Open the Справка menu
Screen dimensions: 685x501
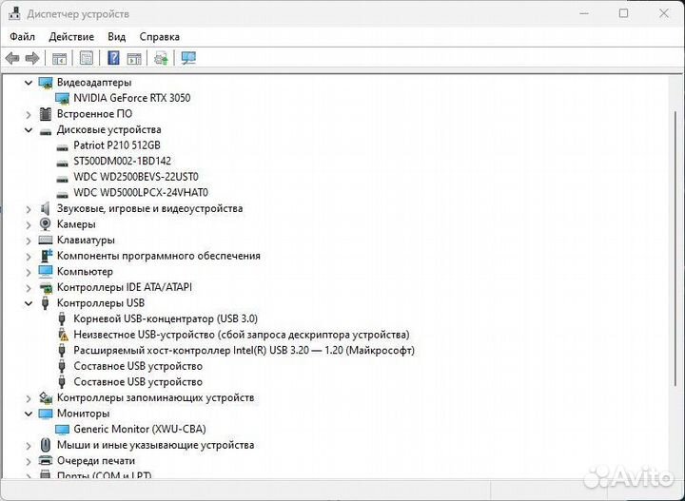[160, 37]
